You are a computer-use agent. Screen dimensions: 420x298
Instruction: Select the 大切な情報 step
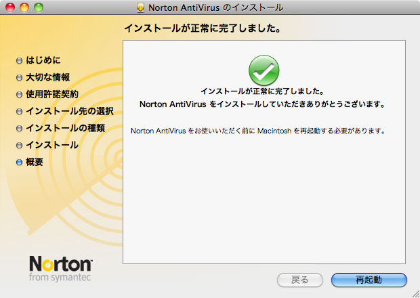pos(47,77)
